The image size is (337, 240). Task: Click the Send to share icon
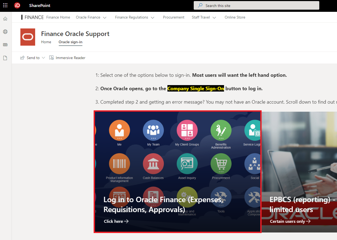23,58
